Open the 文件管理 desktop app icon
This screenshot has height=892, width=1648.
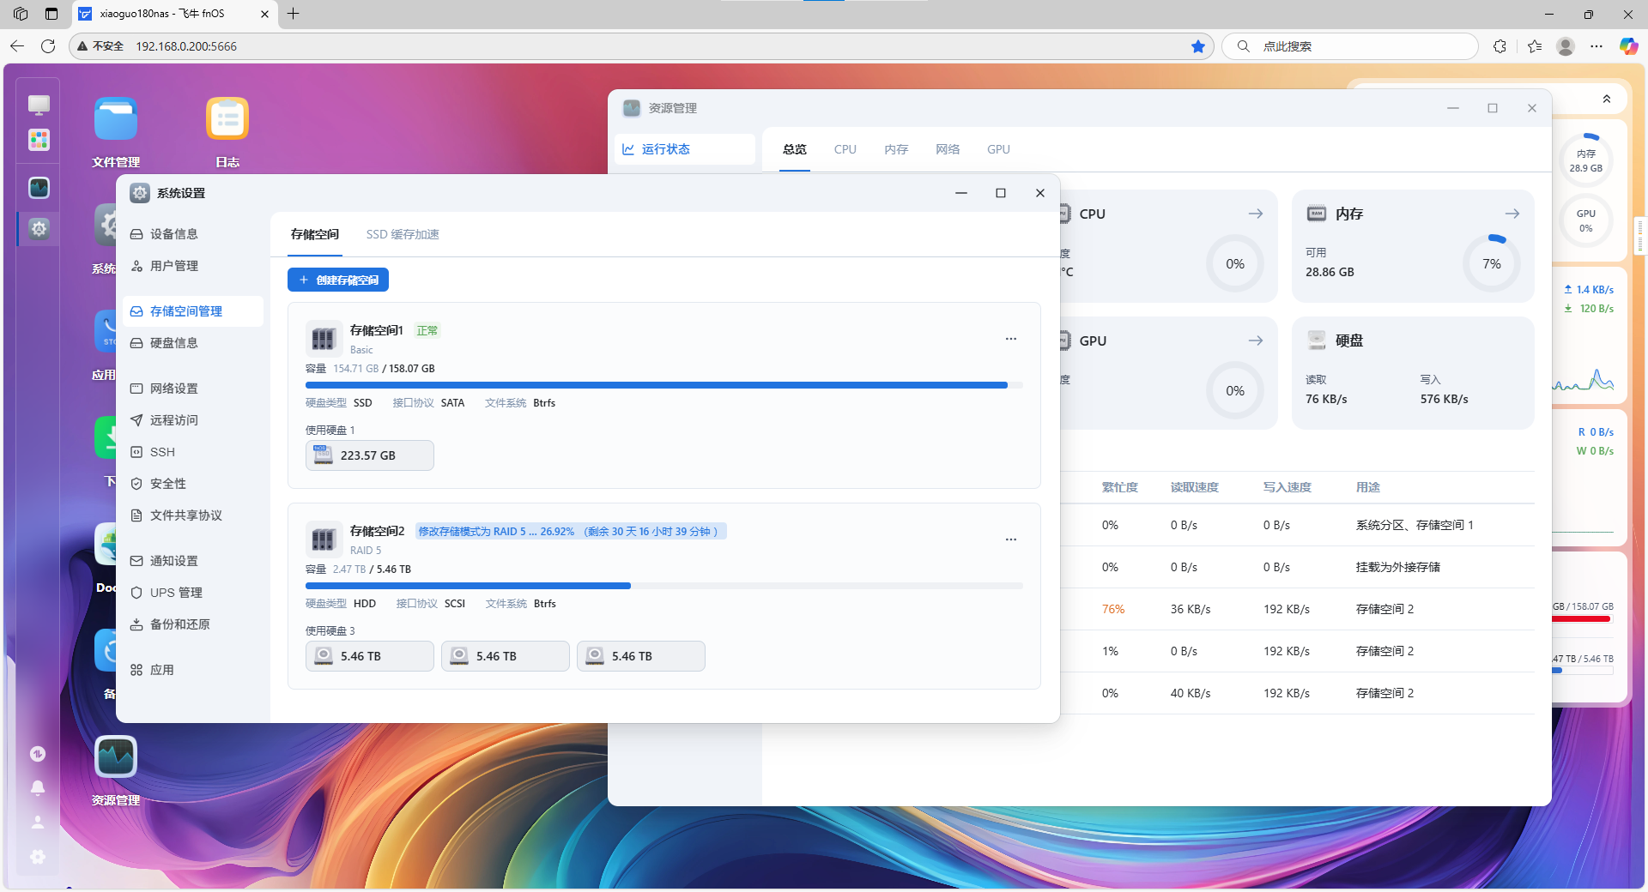[116, 119]
